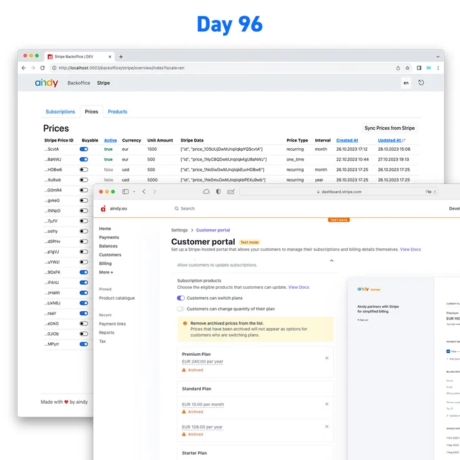
Task: Open Payments in Stripe sidebar
Action: [x=109, y=237]
